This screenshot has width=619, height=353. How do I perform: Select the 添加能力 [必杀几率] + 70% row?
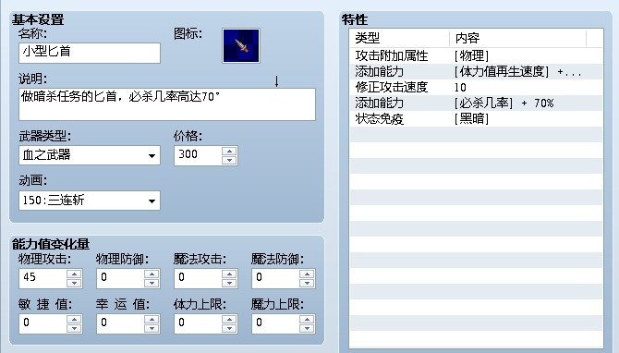click(476, 103)
